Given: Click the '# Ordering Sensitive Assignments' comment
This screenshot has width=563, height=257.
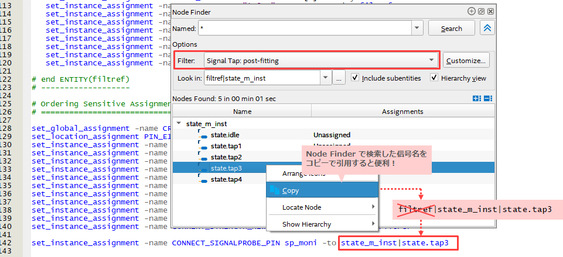Looking at the screenshot, I should (101, 104).
